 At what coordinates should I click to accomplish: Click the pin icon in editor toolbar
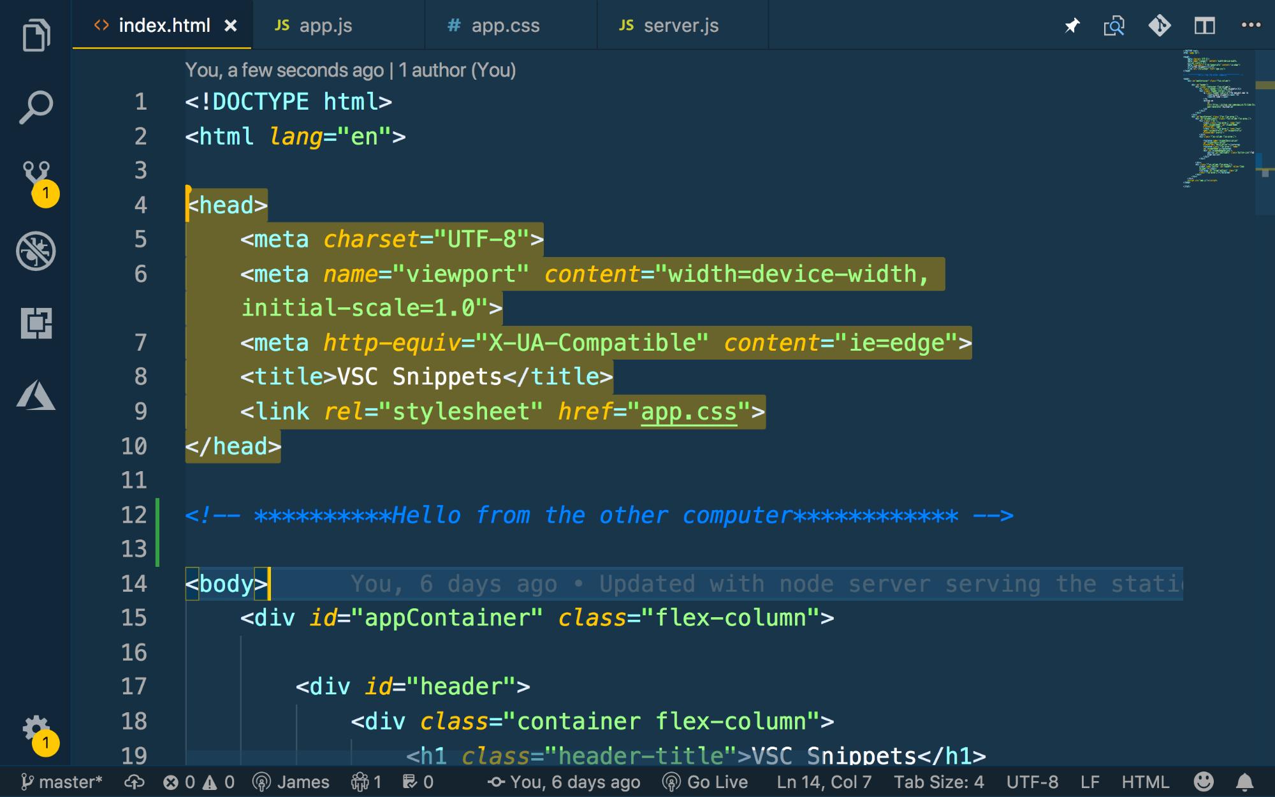(x=1072, y=26)
